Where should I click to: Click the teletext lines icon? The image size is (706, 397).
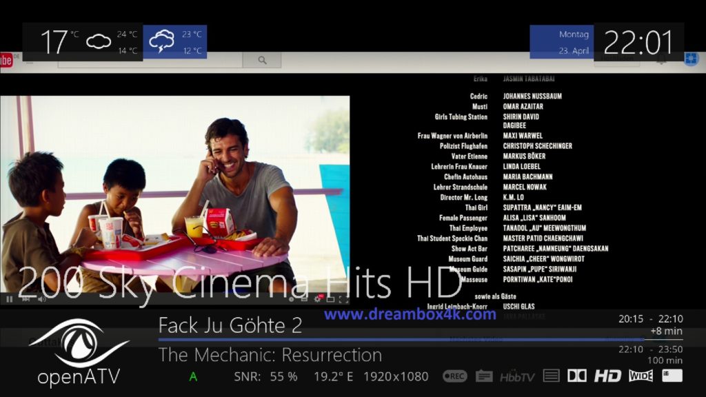(x=551, y=376)
